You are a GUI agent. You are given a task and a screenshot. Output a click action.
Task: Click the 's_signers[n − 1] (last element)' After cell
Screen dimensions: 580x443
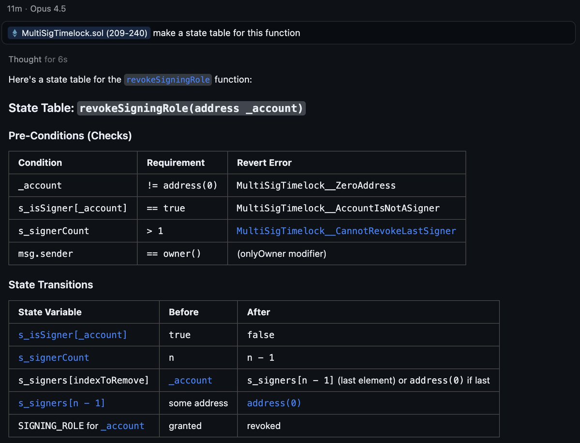click(368, 381)
